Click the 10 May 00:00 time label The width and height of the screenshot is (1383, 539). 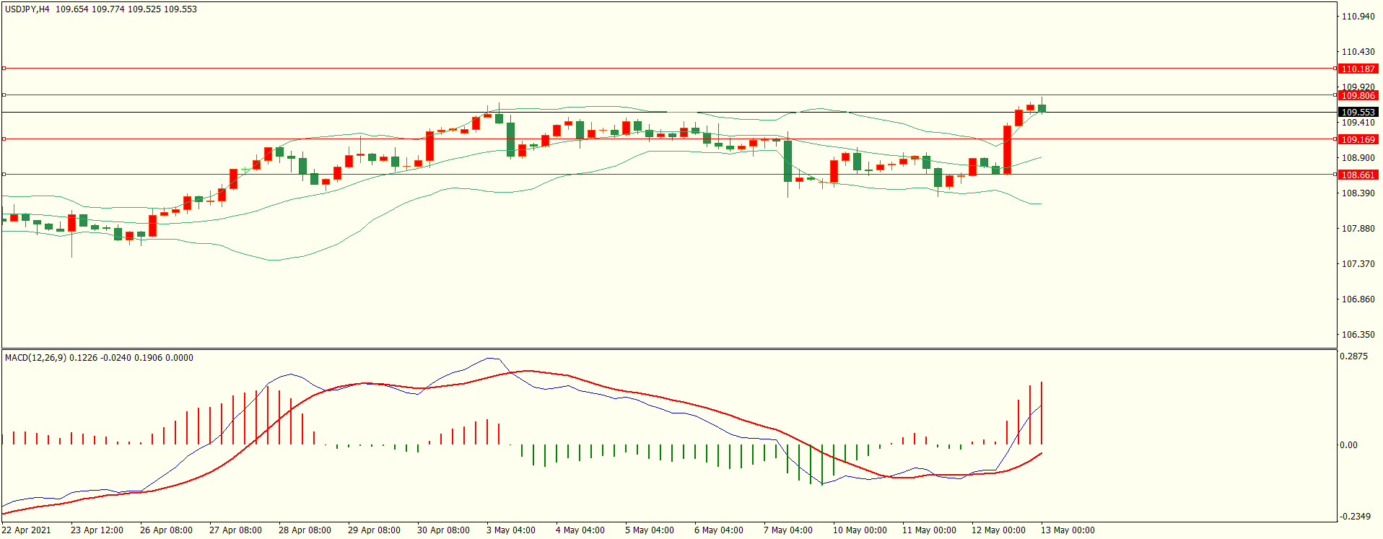[860, 530]
